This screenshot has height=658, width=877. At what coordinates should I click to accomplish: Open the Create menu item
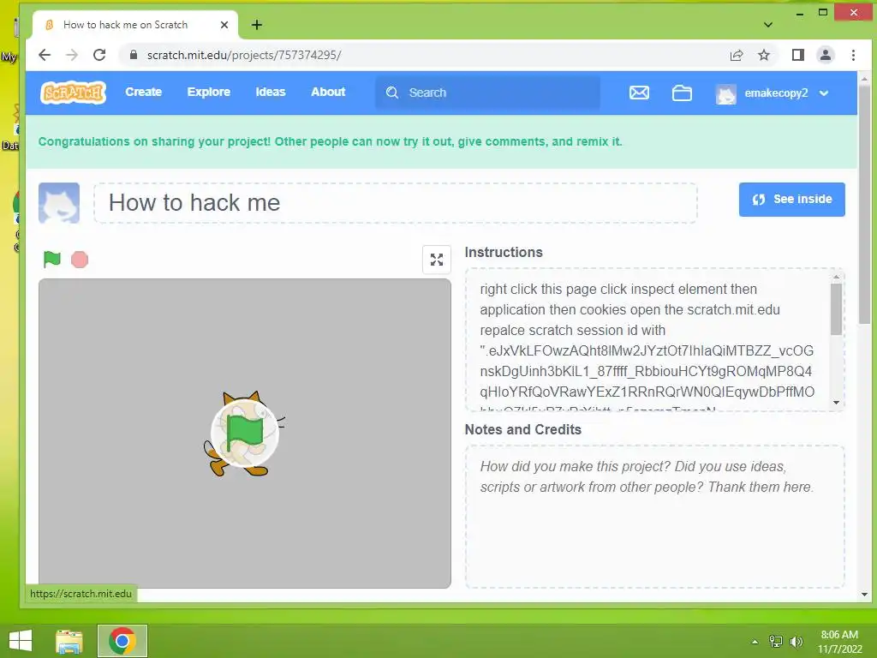[143, 93]
